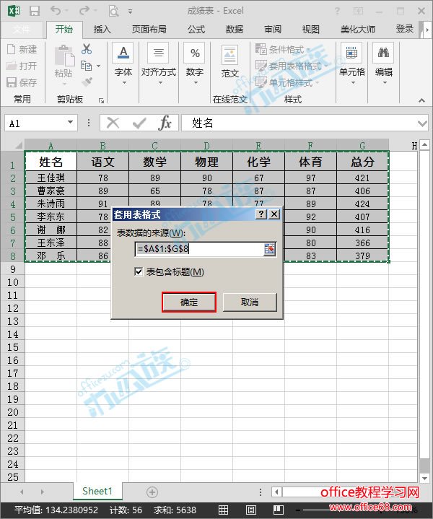Viewport: 433px width, 519px height.
Task: Switch to the 开始 tab
Action: (x=64, y=29)
